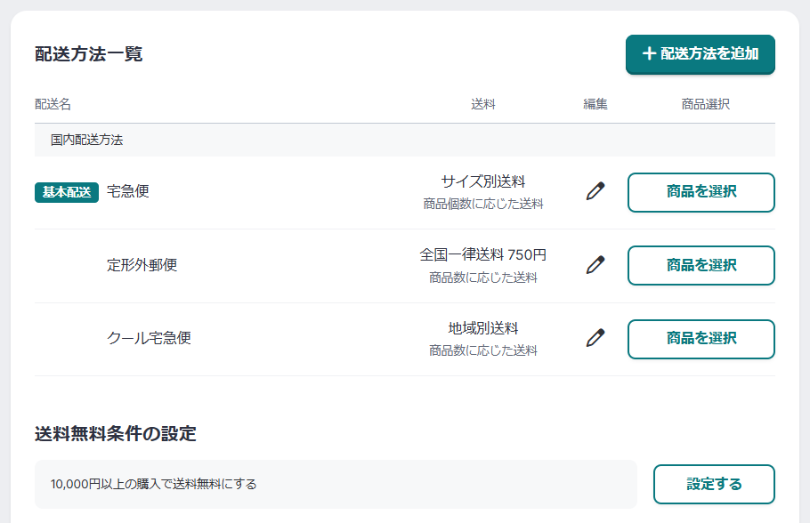Edit the クール宅急便 delivery method pencil icon
Screen dimensions: 810x523
click(595, 338)
